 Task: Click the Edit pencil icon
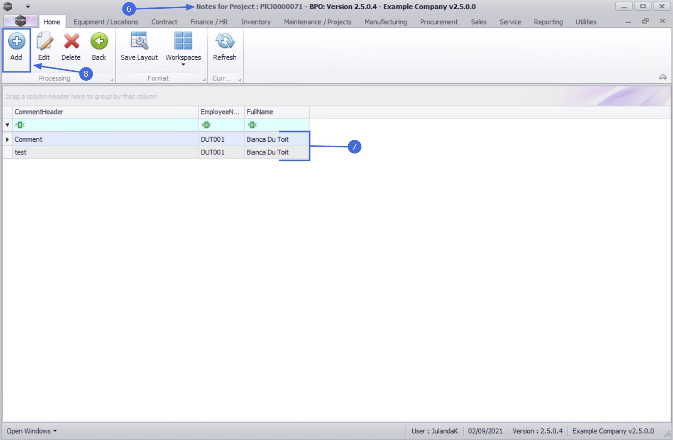click(44, 41)
